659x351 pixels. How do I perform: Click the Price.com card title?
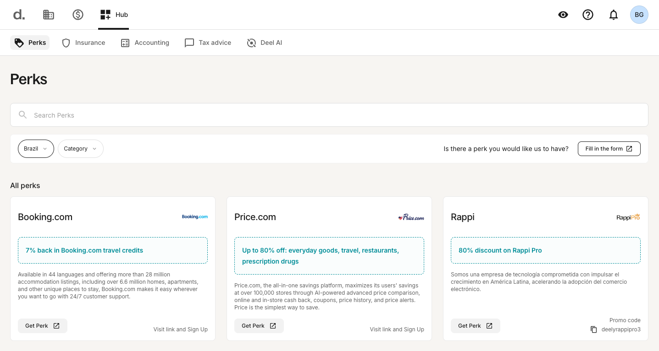[255, 217]
